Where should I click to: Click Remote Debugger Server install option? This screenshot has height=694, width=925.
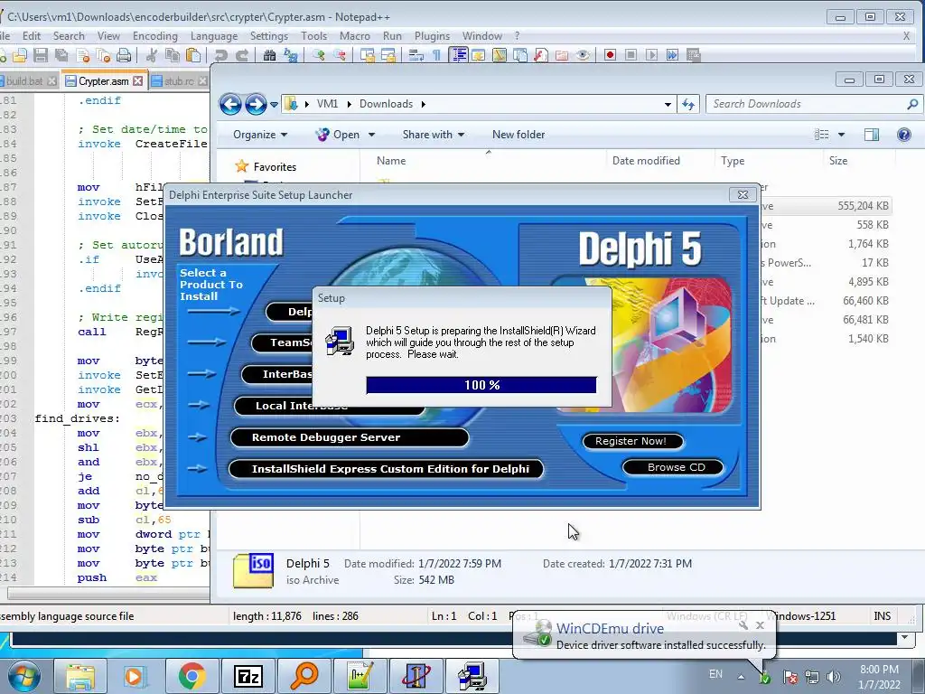(350, 437)
